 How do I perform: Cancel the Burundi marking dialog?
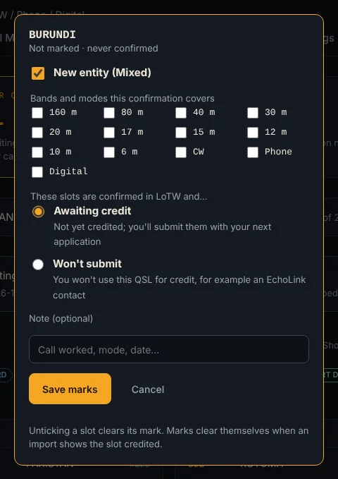tap(148, 389)
